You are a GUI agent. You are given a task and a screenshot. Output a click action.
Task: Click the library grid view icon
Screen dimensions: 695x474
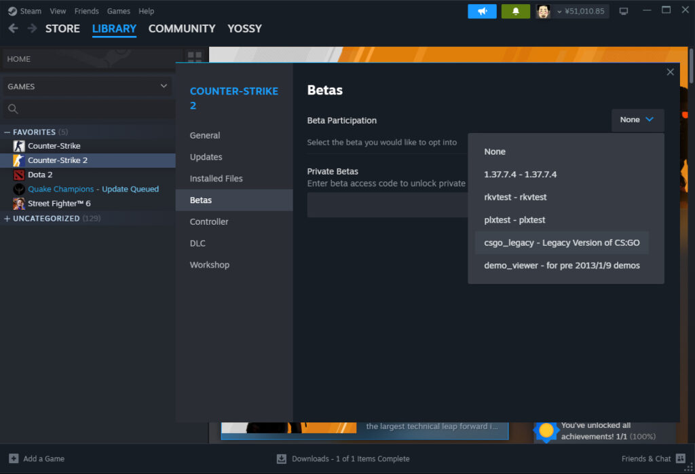(x=195, y=56)
